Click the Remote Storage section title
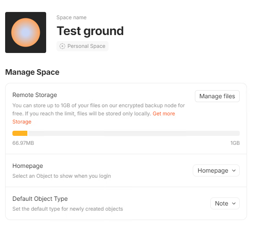The width and height of the screenshot is (253, 229). pyautogui.click(x=35, y=95)
